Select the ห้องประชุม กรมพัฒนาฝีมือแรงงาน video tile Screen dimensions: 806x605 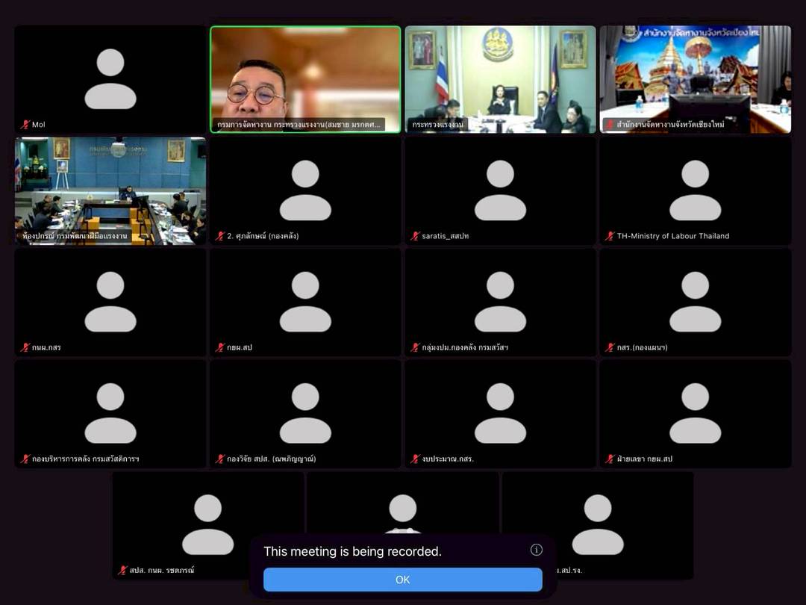[110, 190]
